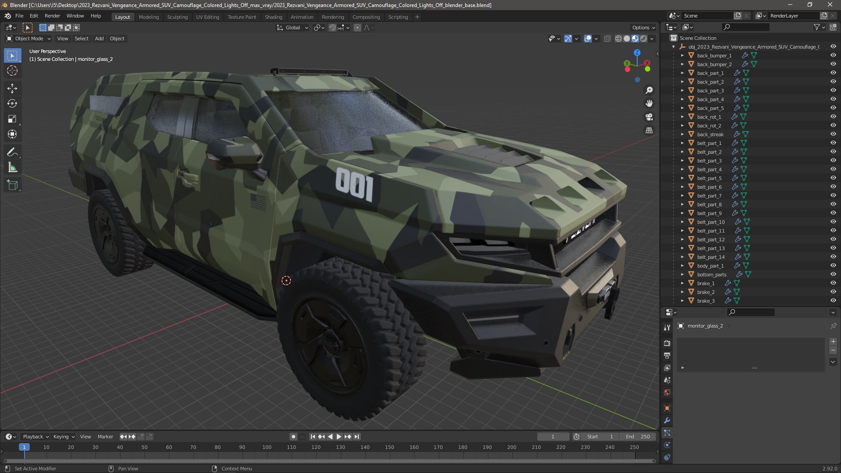Click the Marker menu in timeline
The image size is (841, 473).
point(105,437)
